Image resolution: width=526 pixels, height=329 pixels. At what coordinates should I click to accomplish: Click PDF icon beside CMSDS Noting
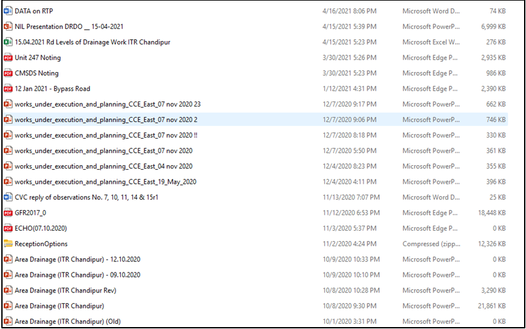click(8, 73)
